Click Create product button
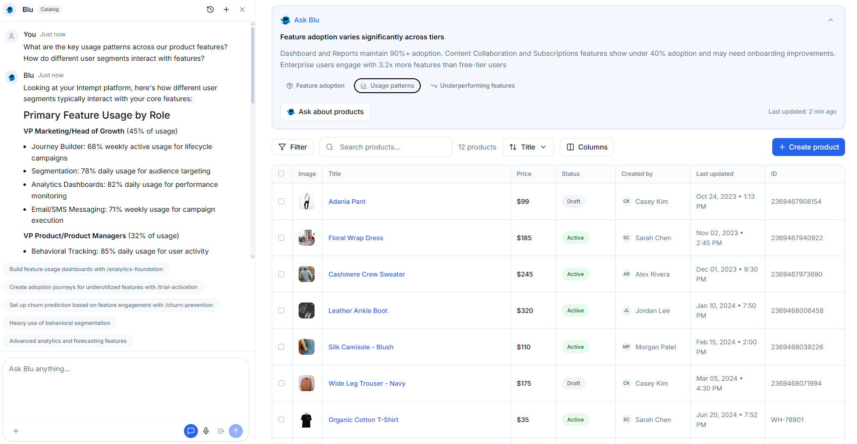 [808, 147]
